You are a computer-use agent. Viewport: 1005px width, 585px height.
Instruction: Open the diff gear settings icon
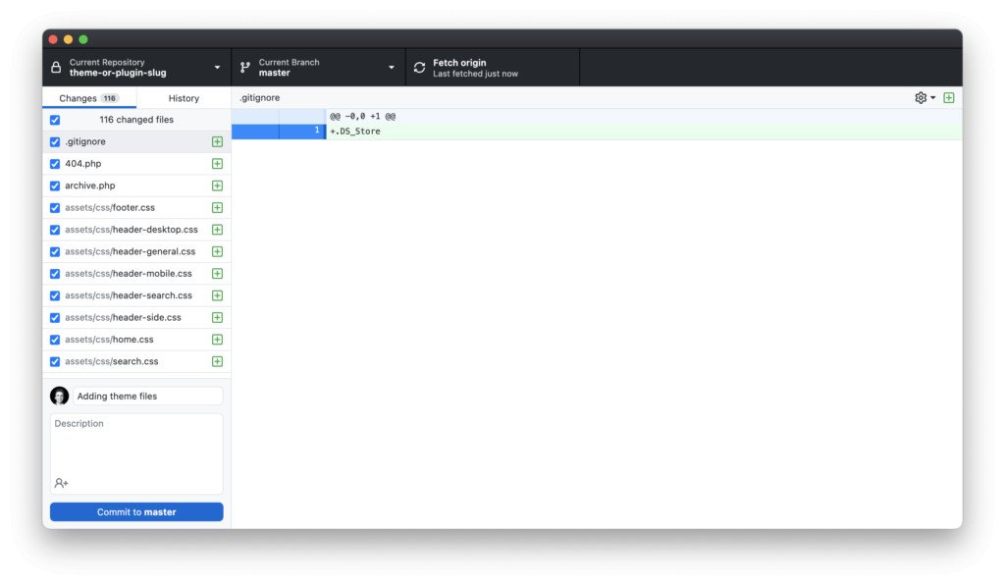[x=918, y=97]
